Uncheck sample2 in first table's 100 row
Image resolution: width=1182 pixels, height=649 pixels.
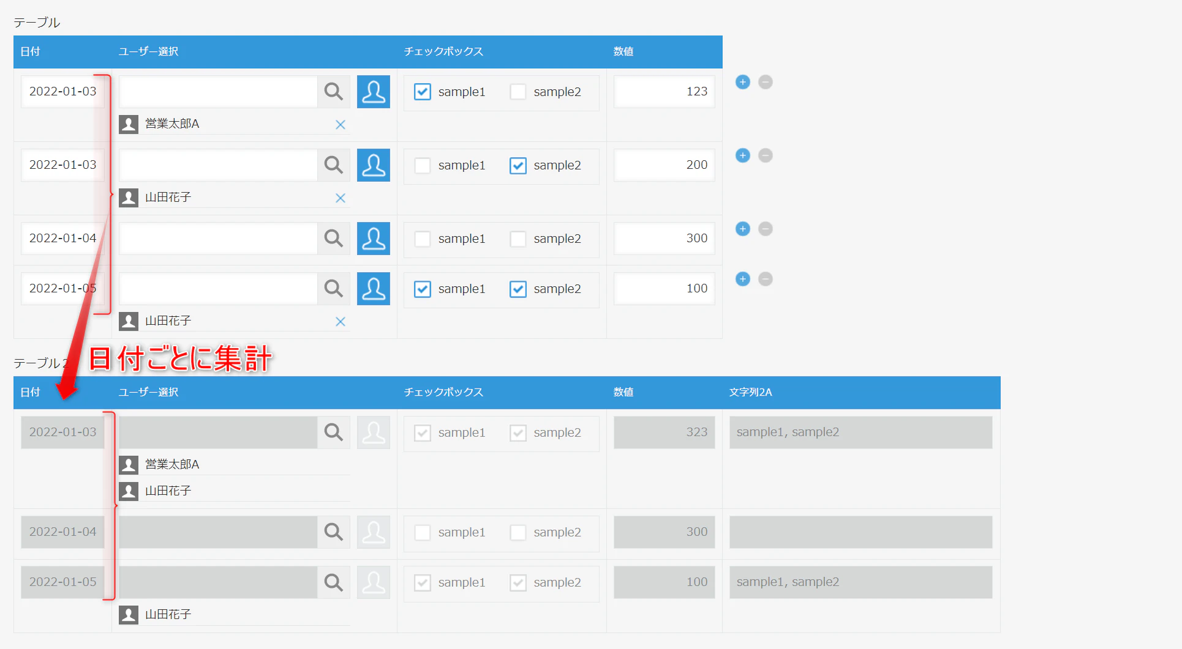point(518,289)
